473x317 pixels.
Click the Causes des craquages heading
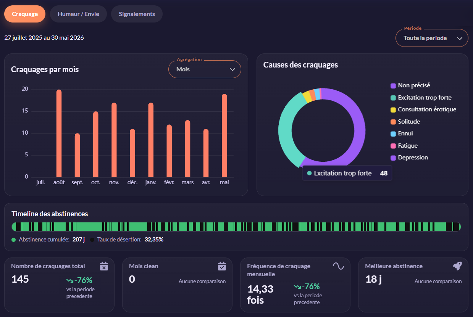coord(300,65)
